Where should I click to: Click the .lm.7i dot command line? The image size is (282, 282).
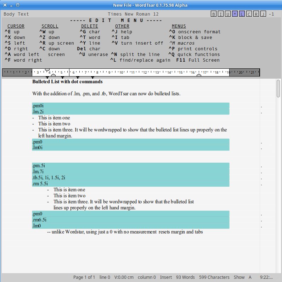click(131, 171)
